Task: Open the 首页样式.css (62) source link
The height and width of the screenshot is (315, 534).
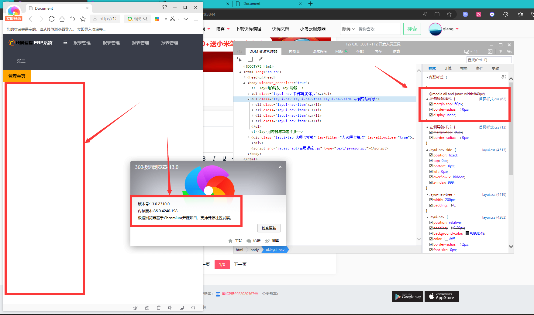Action: [x=493, y=99]
